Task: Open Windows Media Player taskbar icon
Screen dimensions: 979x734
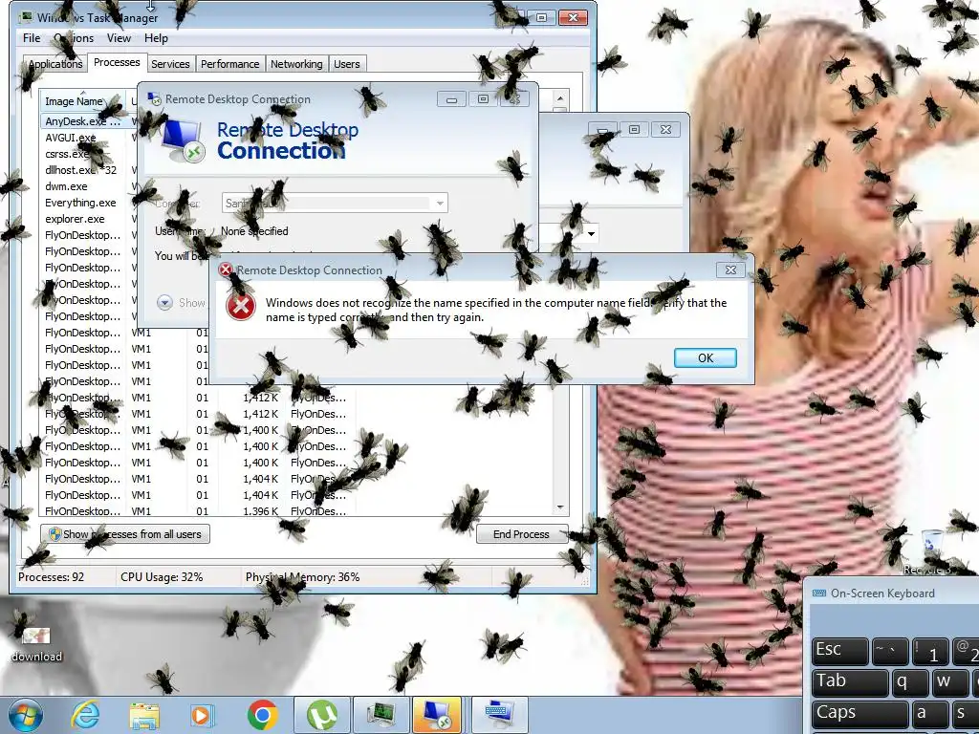Action: pos(201,715)
